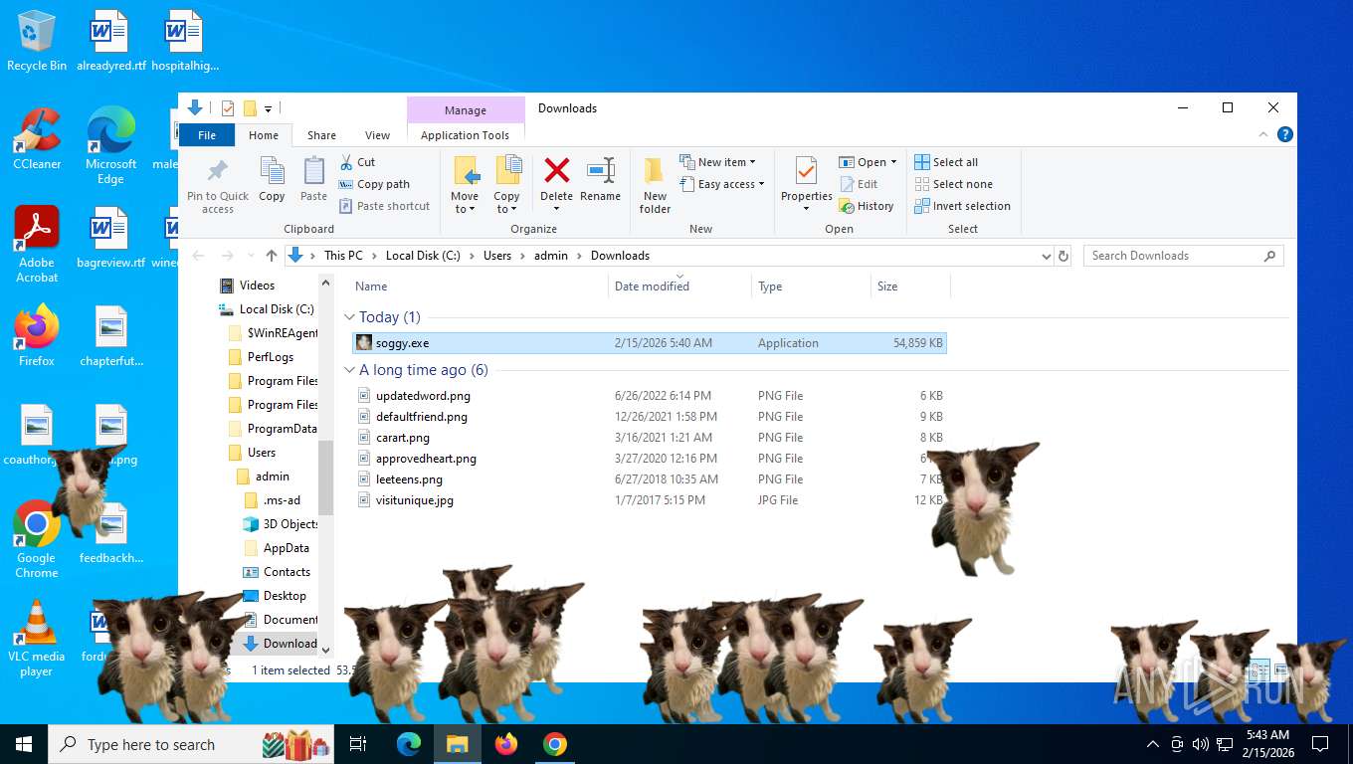
Task: Select CCleaner desktop shortcut
Action: coord(37,138)
